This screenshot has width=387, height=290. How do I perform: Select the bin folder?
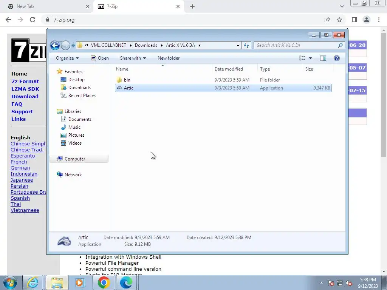click(x=223, y=80)
